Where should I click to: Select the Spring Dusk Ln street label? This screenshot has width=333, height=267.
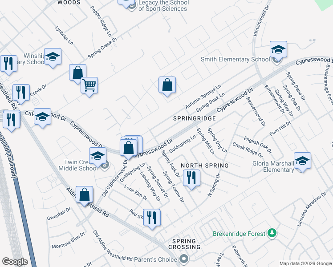coord(210,102)
